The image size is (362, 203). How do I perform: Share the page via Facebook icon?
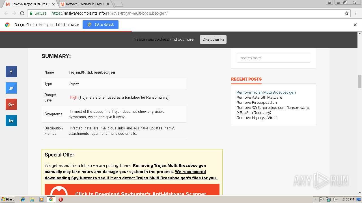click(11, 72)
